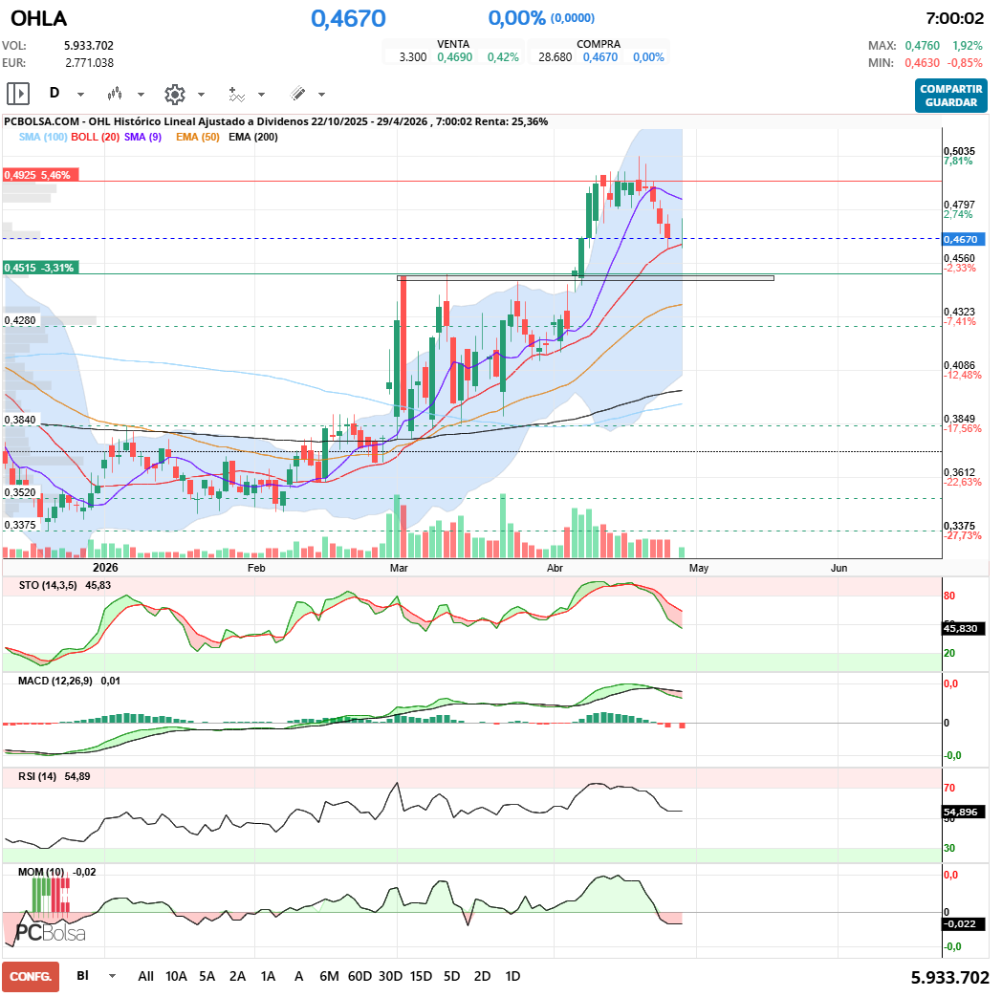Image resolution: width=1002 pixels, height=997 pixels.
Task: Select the 1A time range
Action: point(268,976)
